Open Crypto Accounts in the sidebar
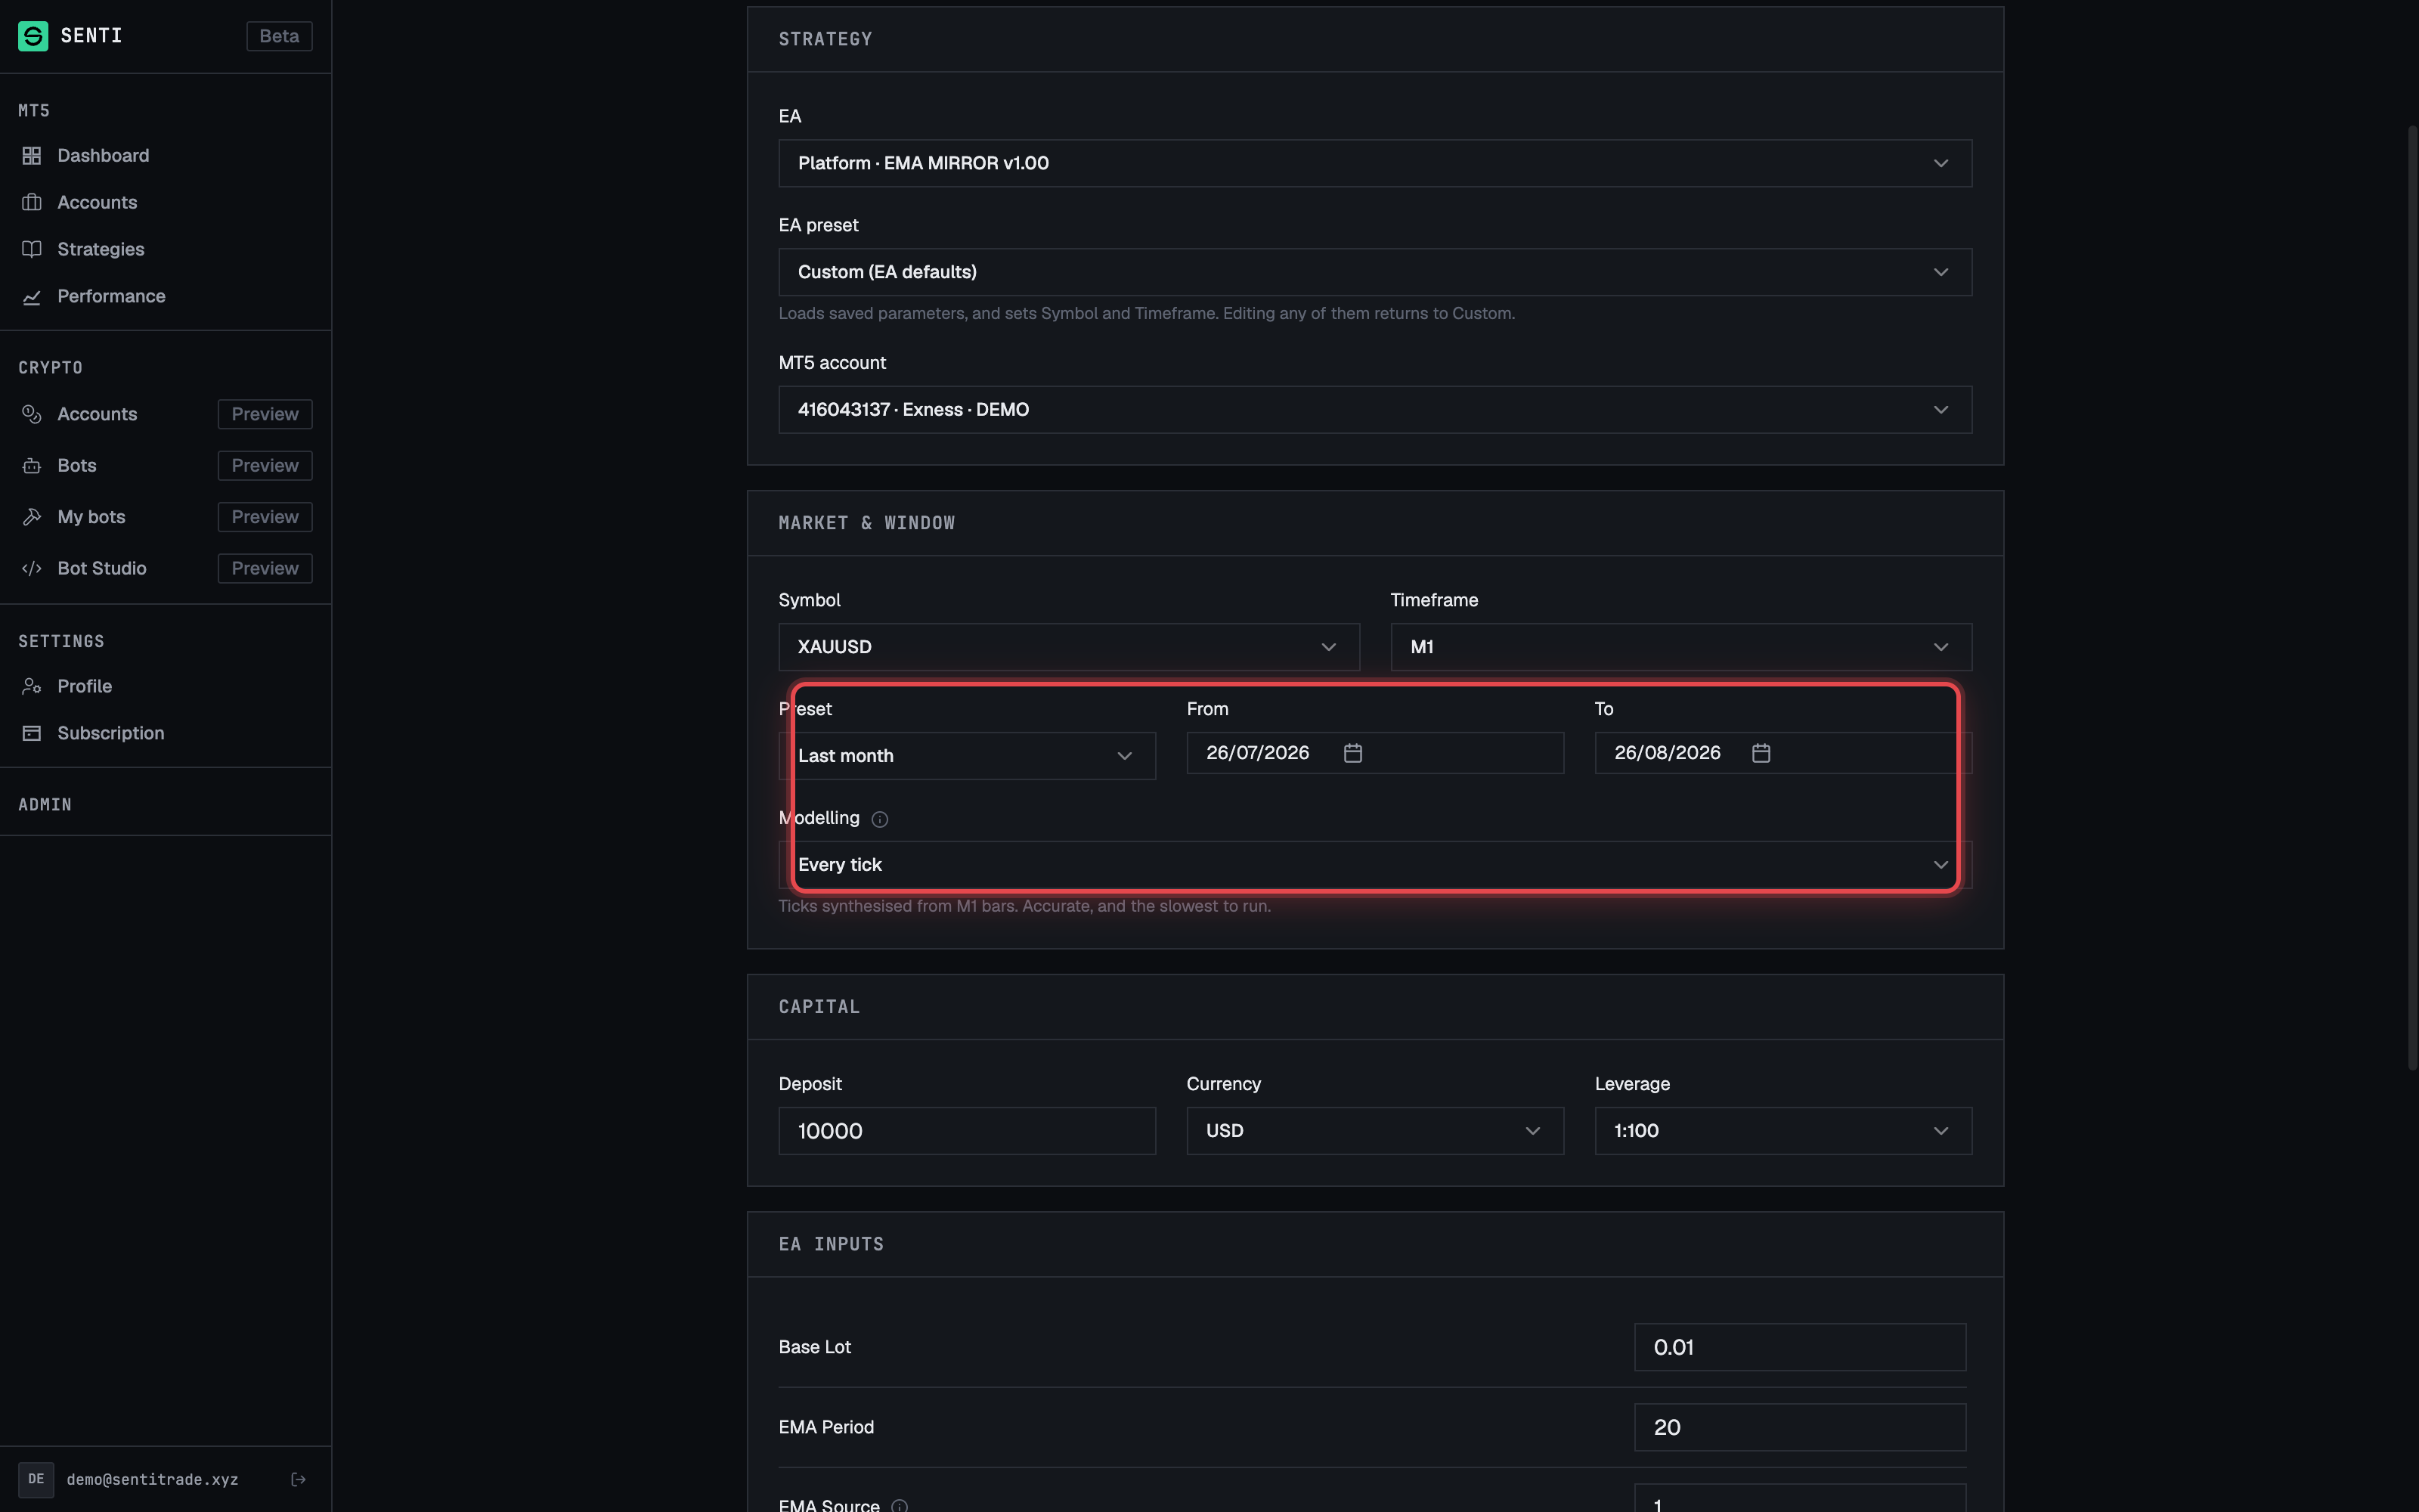The image size is (2419, 1512). click(97, 414)
